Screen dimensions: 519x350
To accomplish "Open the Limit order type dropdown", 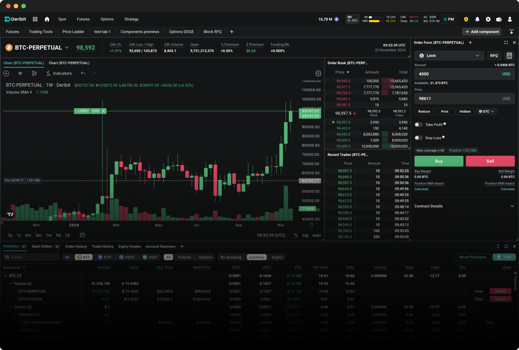I will click(449, 56).
